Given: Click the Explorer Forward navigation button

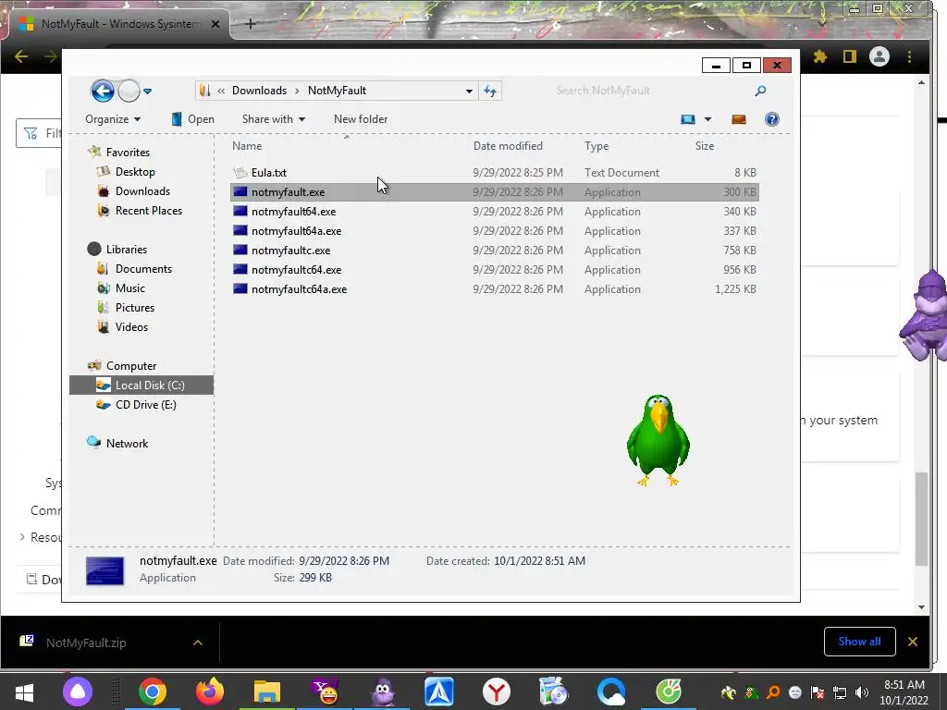Looking at the screenshot, I should [129, 92].
